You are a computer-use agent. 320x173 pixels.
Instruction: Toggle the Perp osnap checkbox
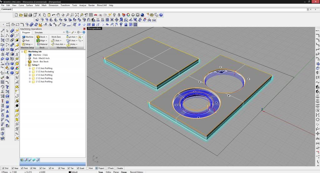click(x=59, y=168)
